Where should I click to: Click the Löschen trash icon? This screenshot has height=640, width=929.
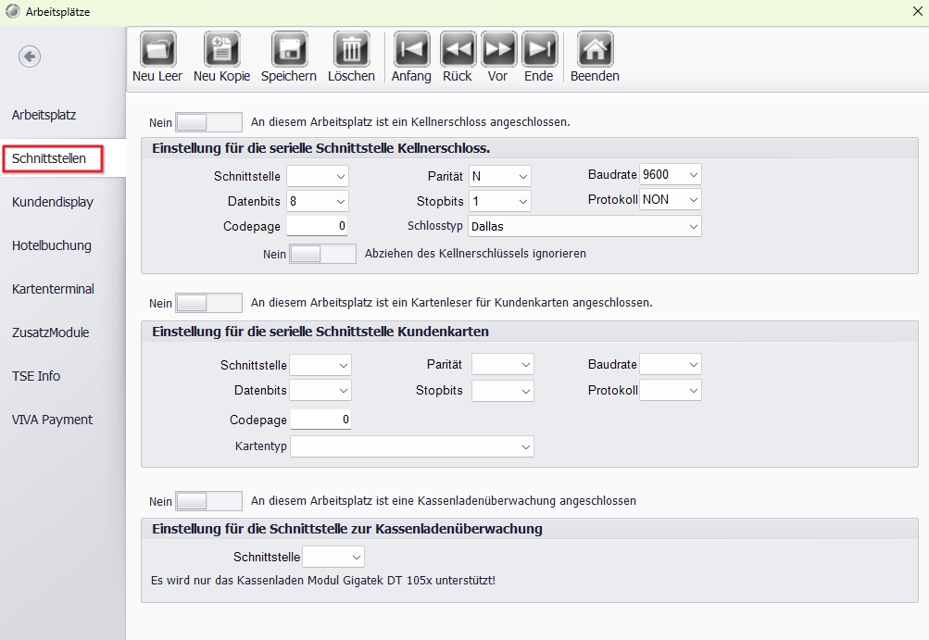[x=351, y=48]
